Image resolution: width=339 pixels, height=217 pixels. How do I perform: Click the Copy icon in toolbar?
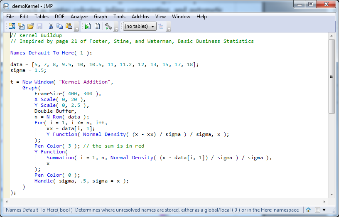pyautogui.click(x=59, y=26)
